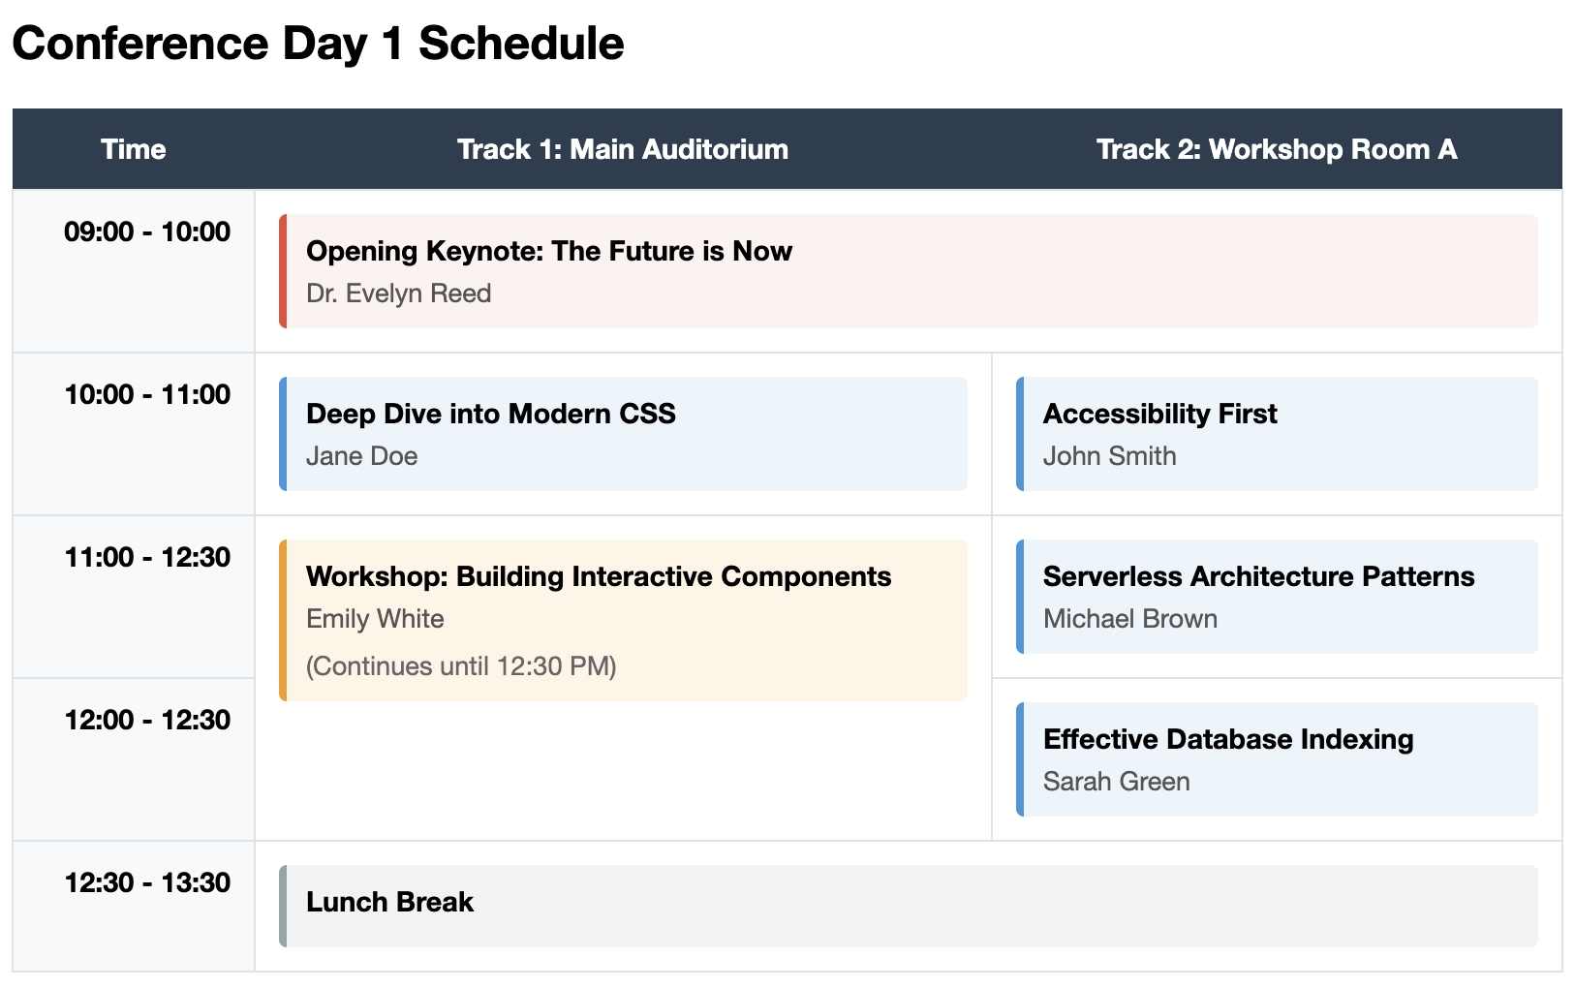This screenshot has height=988, width=1575.
Task: Click the Track 1: Main Auditorium header
Action: (623, 149)
